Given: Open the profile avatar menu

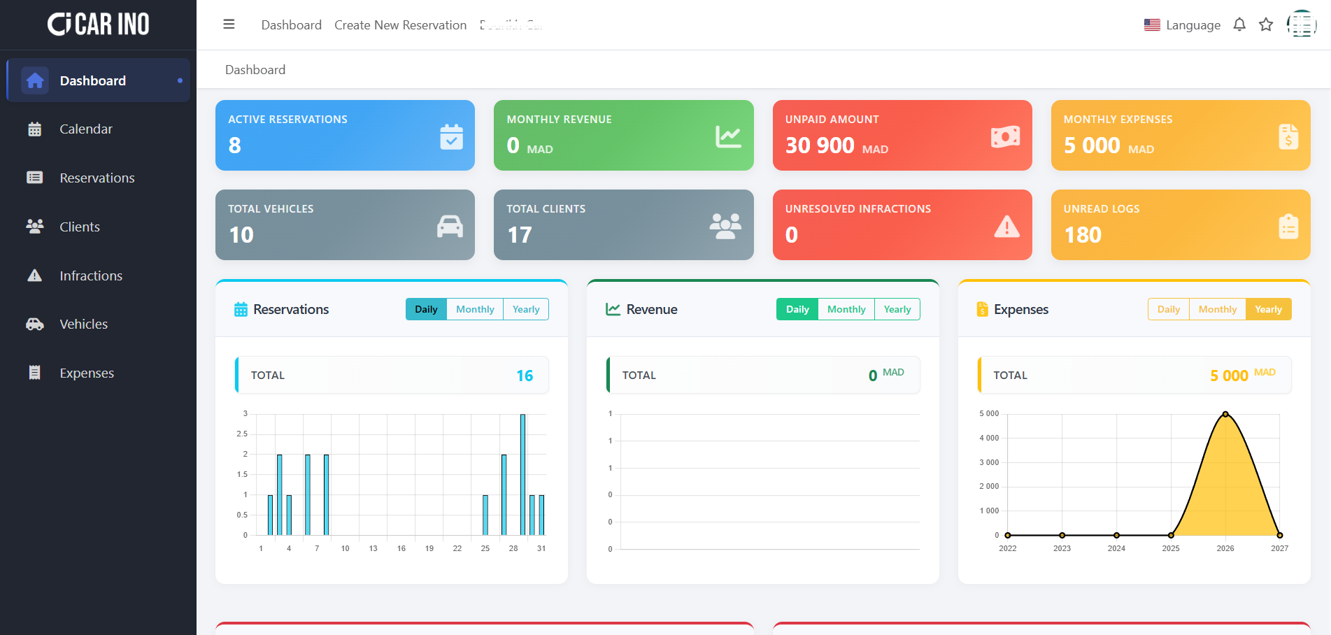Looking at the screenshot, I should click(x=1301, y=24).
